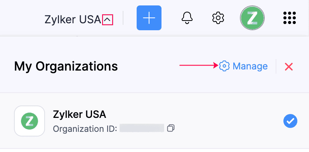
Task: Click the blue checkmark for Zylker USA
Action: tap(290, 121)
